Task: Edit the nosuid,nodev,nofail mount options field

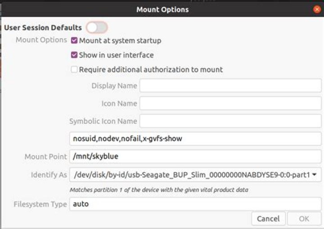Action: click(x=195, y=139)
